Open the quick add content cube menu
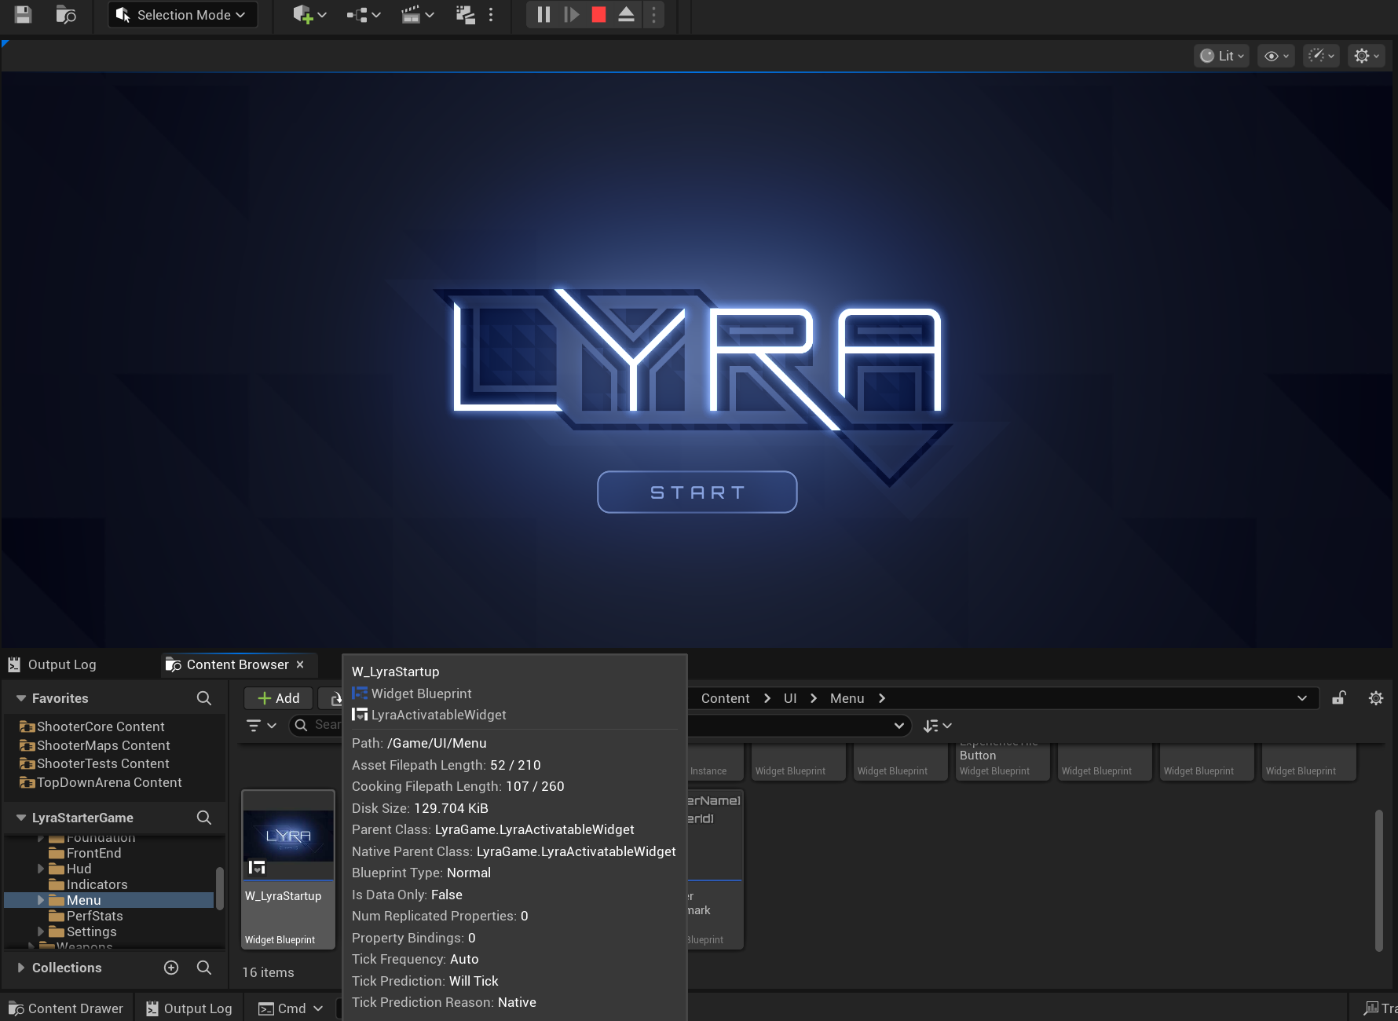The width and height of the screenshot is (1398, 1021). click(309, 14)
